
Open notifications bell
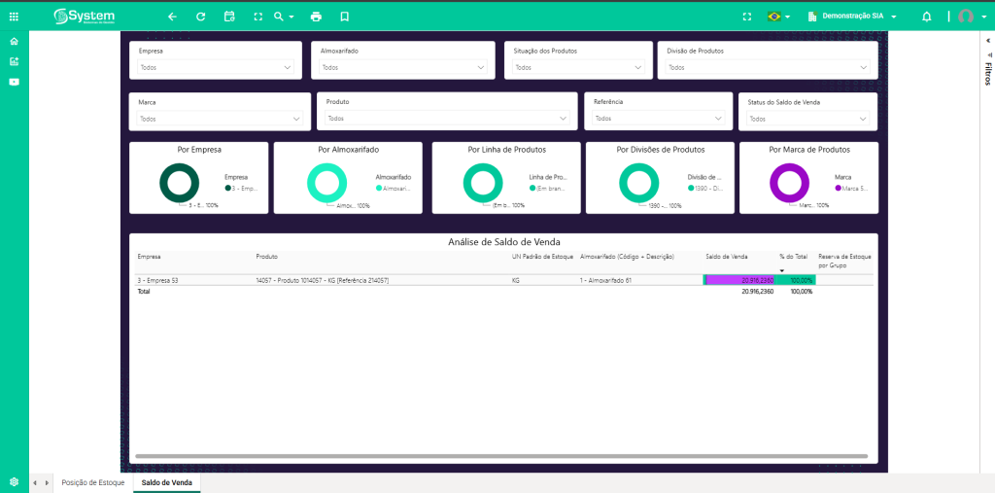[926, 17]
